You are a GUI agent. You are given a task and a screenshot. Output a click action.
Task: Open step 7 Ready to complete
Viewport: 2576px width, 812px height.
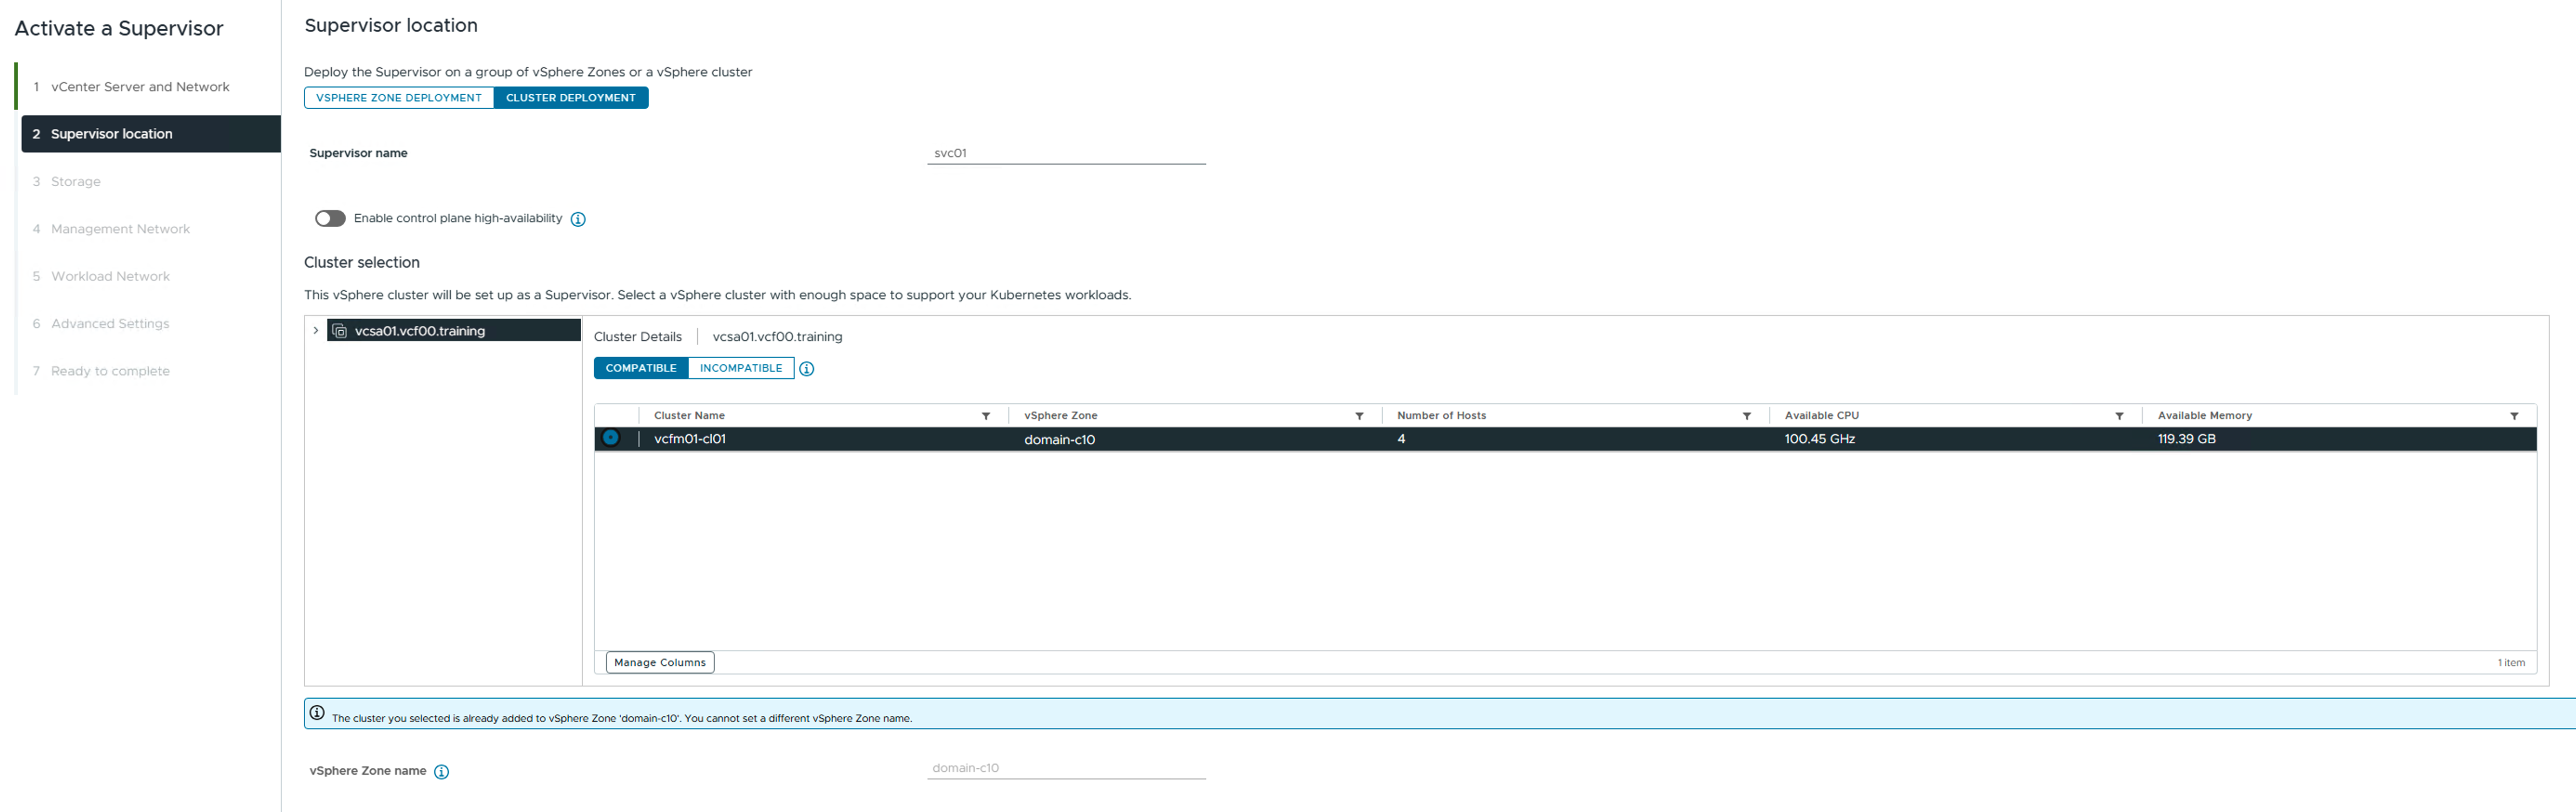pos(110,371)
